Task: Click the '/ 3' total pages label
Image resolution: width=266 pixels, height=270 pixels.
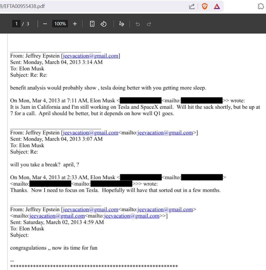Action: click(x=26, y=24)
